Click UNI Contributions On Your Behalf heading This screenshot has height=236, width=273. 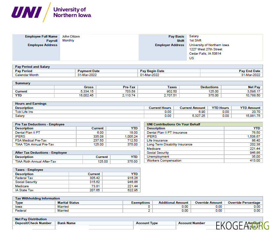(x=173, y=124)
